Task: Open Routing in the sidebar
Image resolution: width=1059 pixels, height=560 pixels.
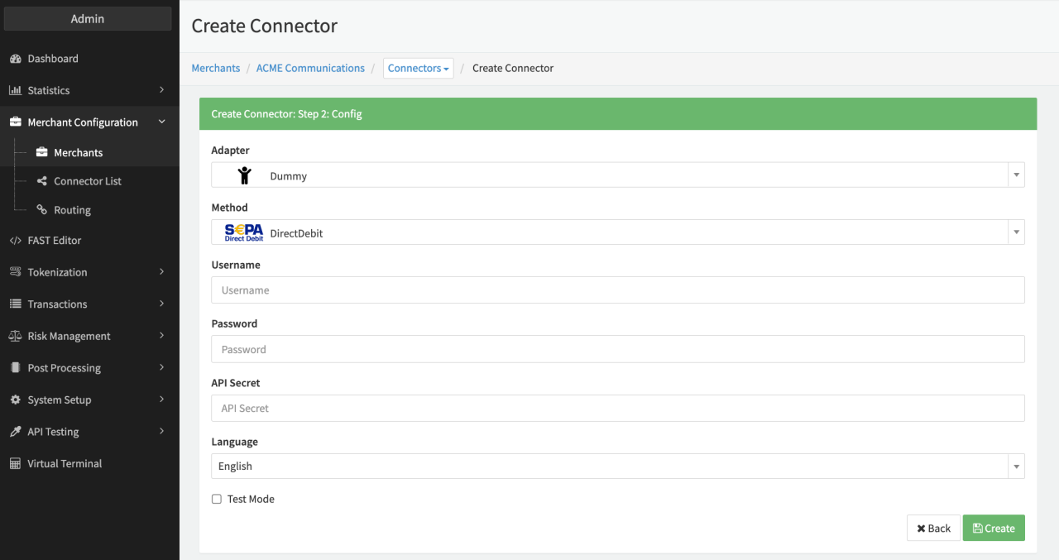Action: point(72,210)
